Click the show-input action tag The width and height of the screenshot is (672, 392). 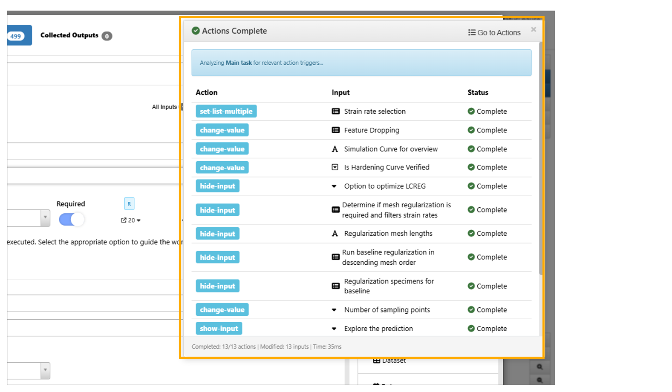point(219,329)
